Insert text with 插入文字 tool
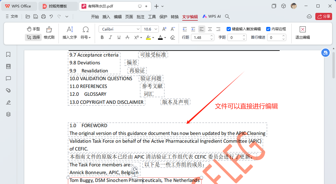336x184 pixels. (70, 33)
